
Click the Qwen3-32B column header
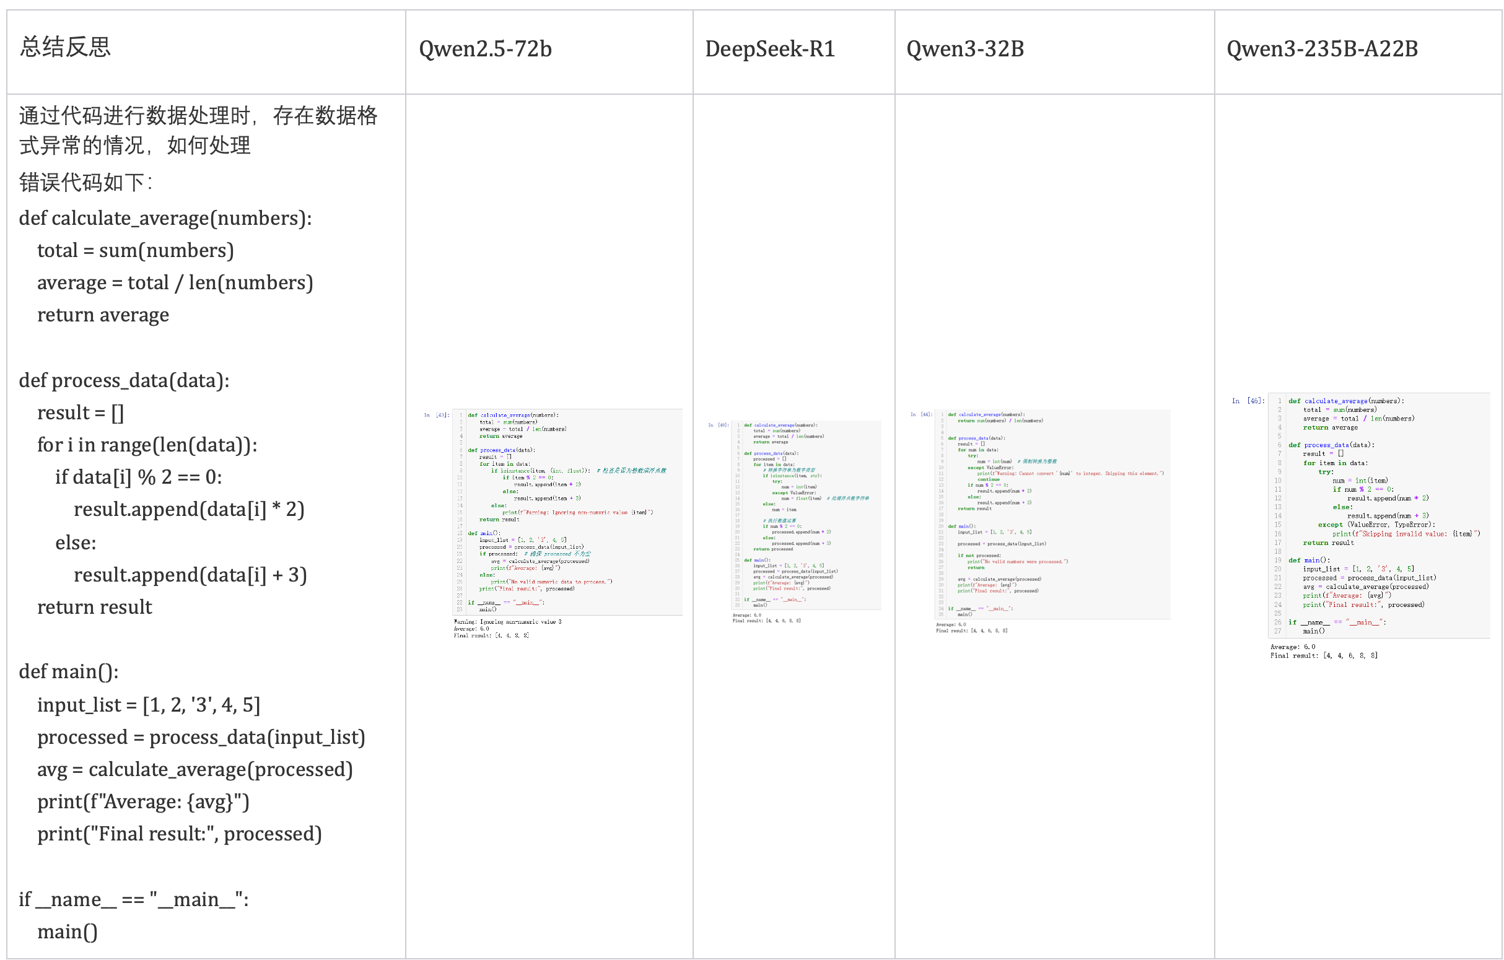click(x=965, y=49)
